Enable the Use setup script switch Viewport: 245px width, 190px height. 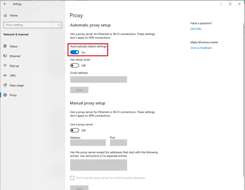(x=74, y=65)
